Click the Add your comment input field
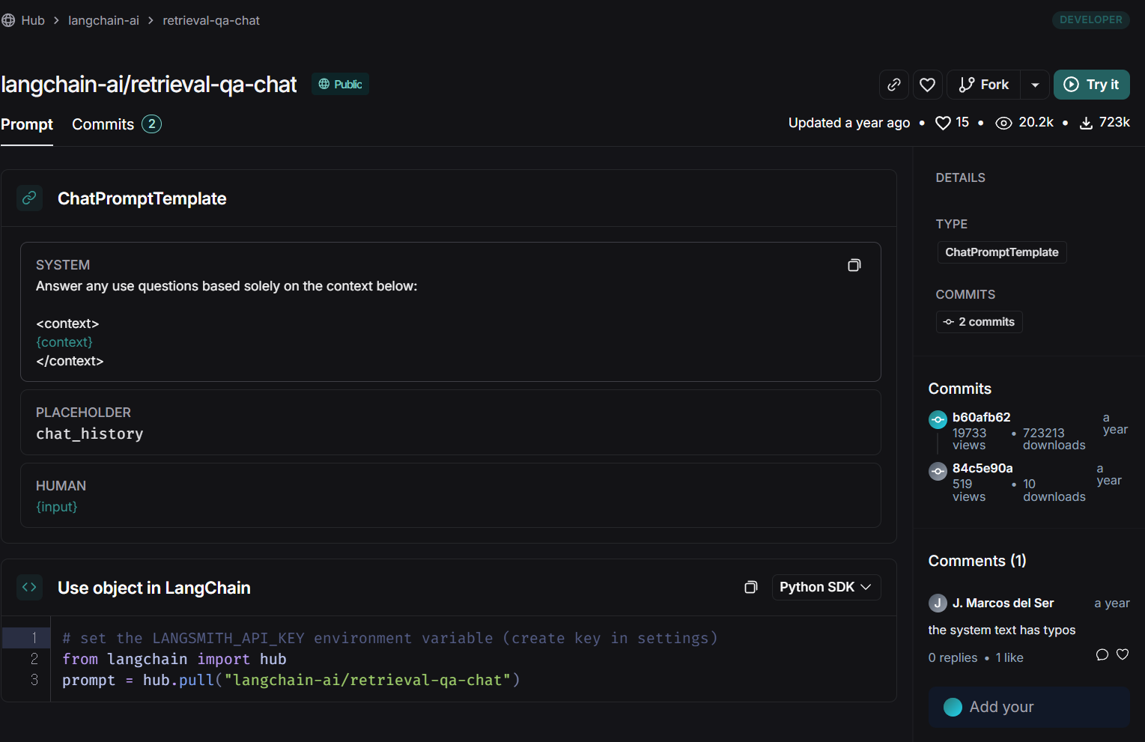The image size is (1145, 742). [x=1029, y=707]
